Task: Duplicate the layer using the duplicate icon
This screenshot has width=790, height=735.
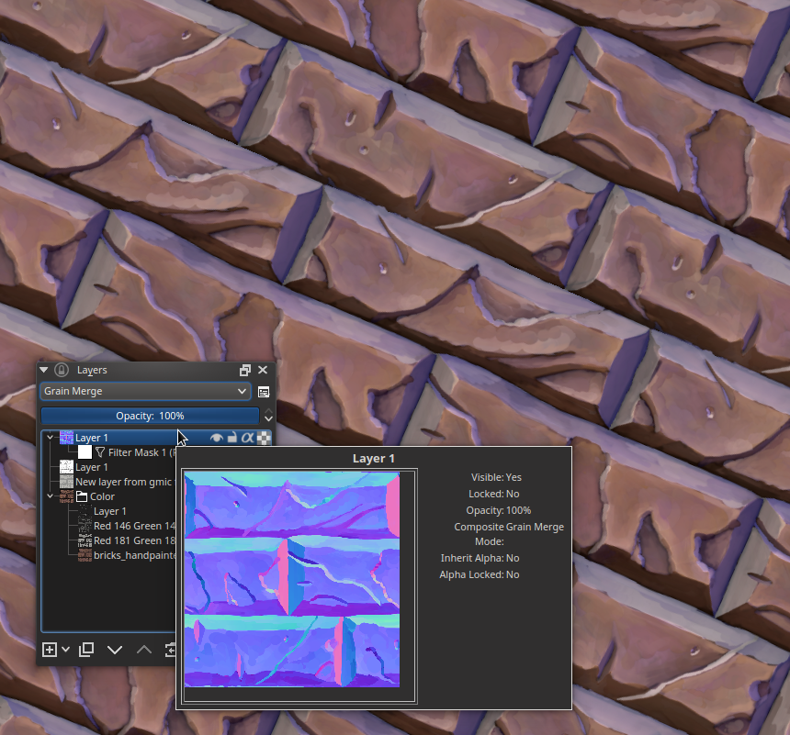Action: click(85, 650)
